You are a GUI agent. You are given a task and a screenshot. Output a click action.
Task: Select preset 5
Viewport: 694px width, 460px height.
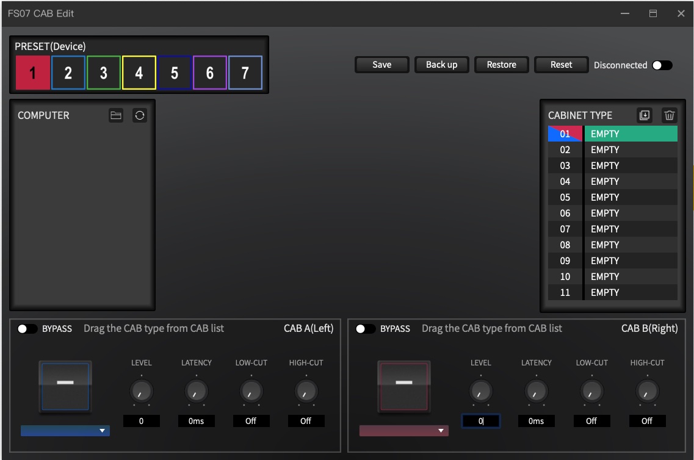pos(175,73)
